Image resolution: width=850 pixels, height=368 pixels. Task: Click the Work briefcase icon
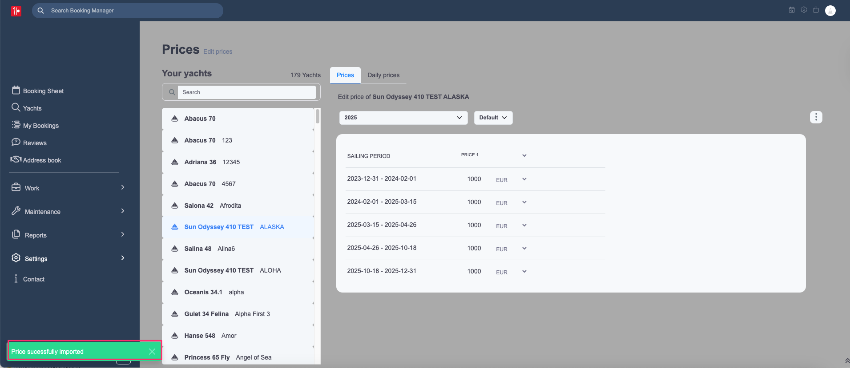coord(16,187)
